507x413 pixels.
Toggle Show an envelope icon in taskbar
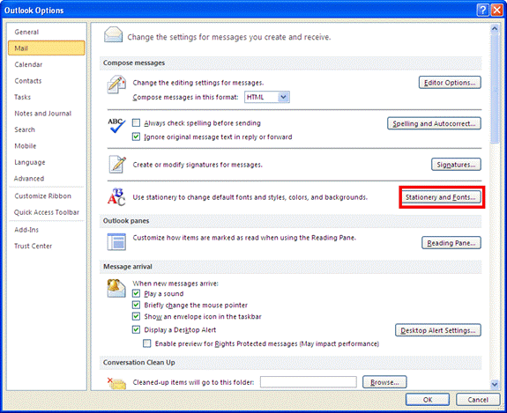pos(136,316)
